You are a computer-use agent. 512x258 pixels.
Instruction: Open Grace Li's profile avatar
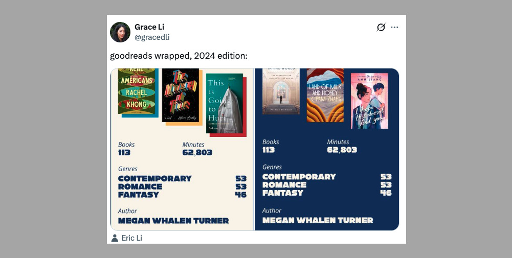pyautogui.click(x=120, y=32)
